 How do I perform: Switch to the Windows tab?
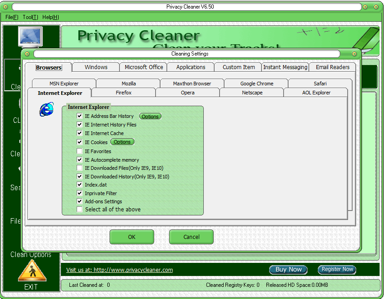(96, 67)
